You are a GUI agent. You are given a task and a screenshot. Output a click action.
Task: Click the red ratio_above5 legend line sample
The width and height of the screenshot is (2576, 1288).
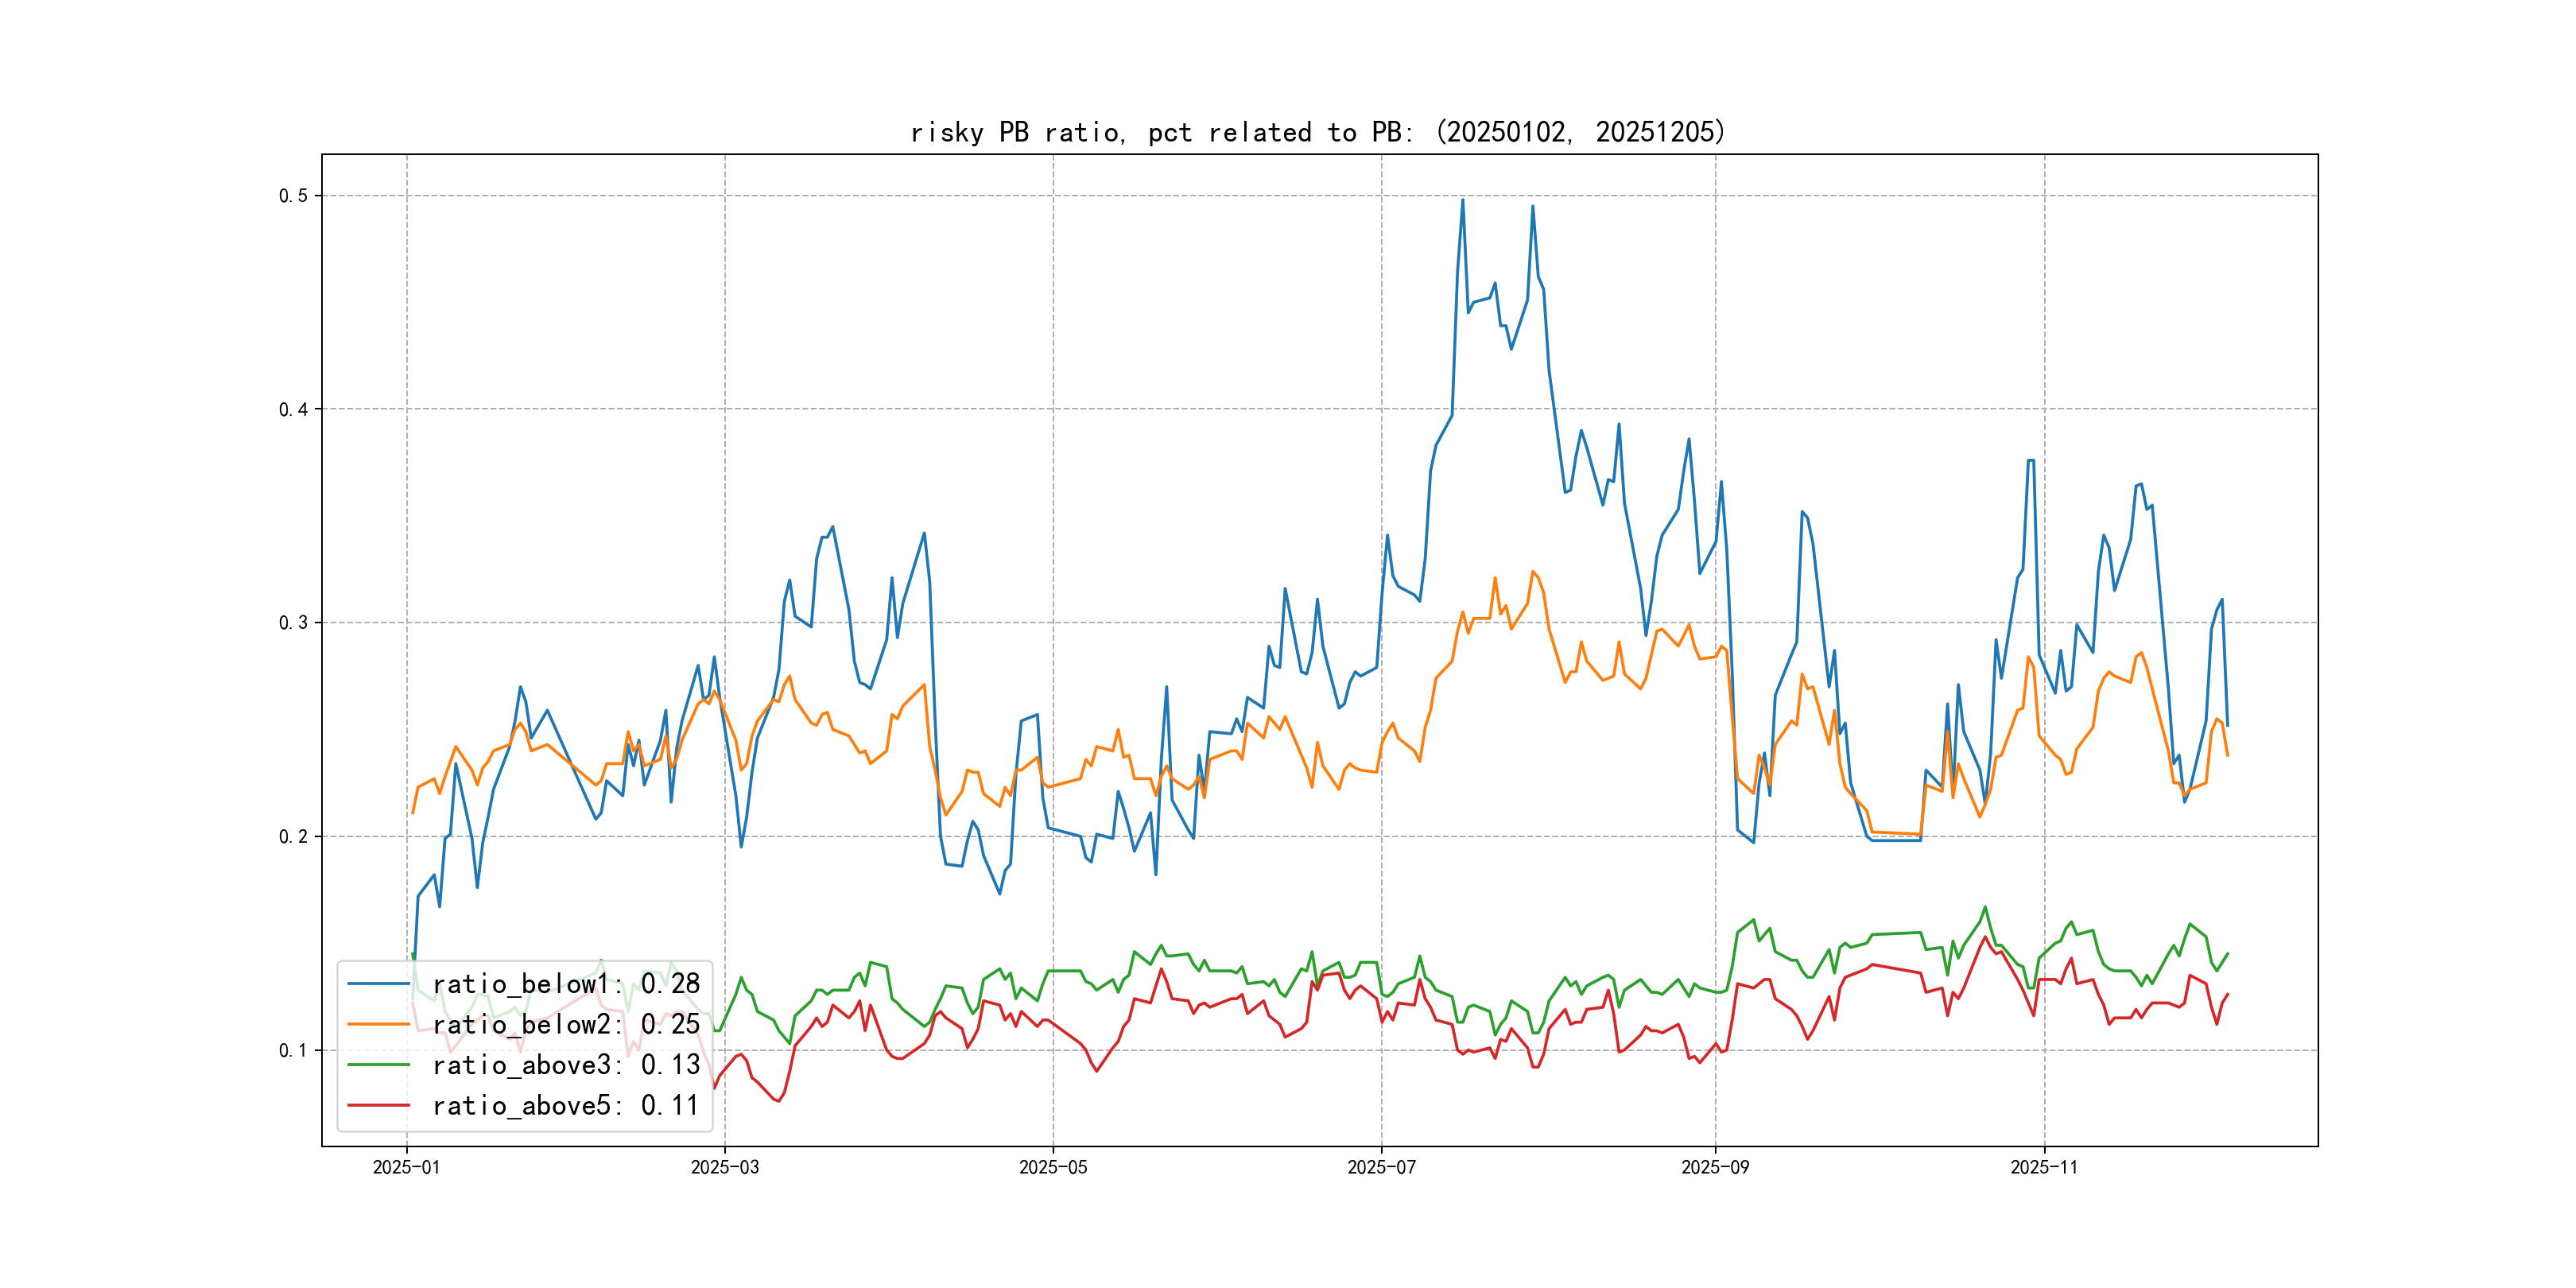pyautogui.click(x=378, y=1105)
